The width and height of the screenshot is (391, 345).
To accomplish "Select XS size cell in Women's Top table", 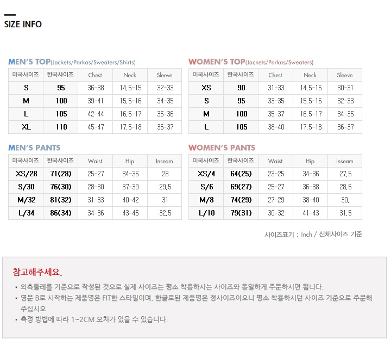I will point(206,88).
